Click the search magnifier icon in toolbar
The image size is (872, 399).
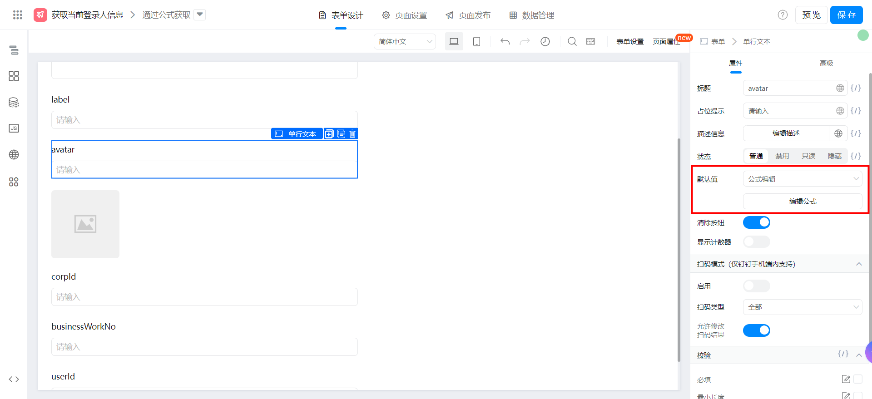click(x=572, y=41)
